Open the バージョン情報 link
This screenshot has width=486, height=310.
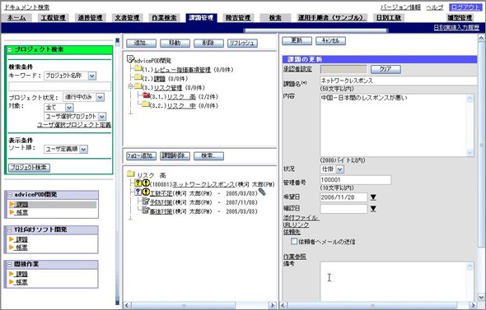tap(400, 7)
